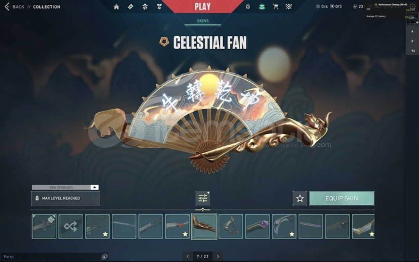This screenshot has height=262, width=419.
Task: Open the collection icon highlighted in teal
Action: 262,7
